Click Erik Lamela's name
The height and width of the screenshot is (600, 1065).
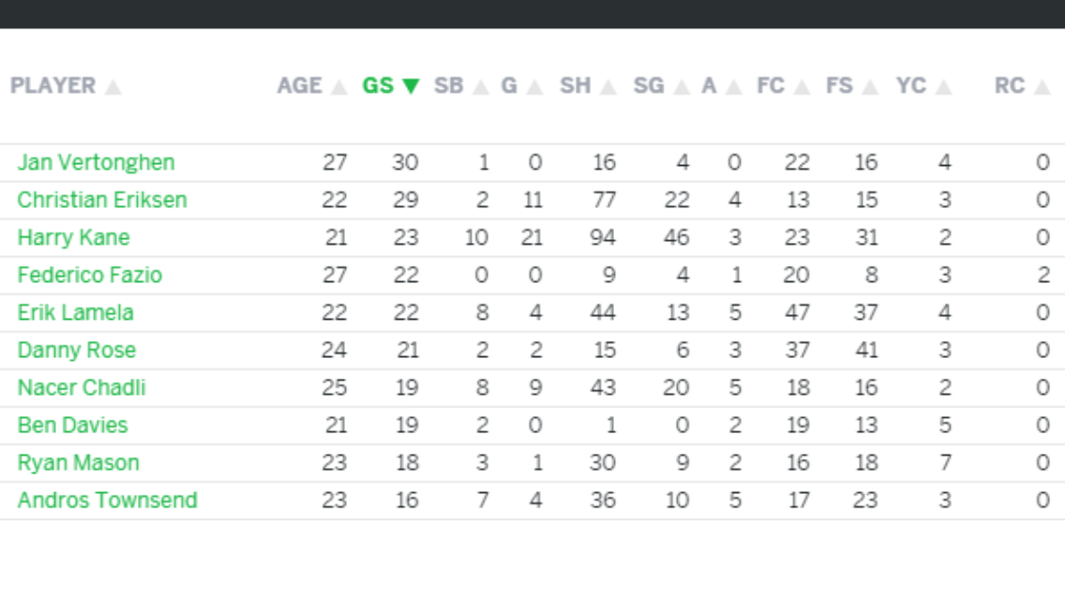75,312
